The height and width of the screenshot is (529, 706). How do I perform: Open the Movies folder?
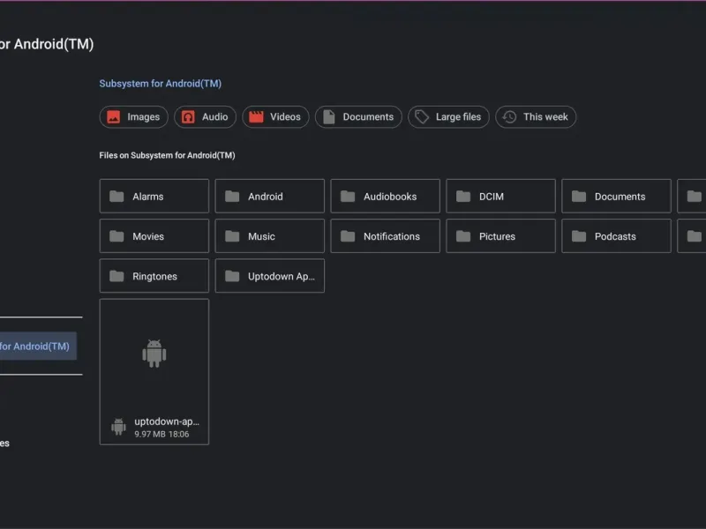pyautogui.click(x=154, y=236)
